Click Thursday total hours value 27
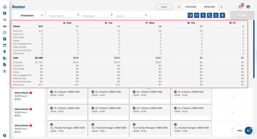Screen dimensions: 257x139 click(x=201, y=26)
